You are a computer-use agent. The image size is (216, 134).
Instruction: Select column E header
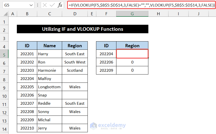92,14
